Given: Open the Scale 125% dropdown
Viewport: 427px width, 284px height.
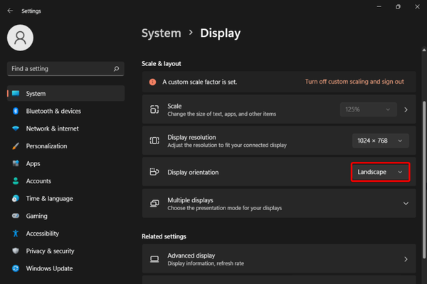Looking at the screenshot, I should pos(368,109).
